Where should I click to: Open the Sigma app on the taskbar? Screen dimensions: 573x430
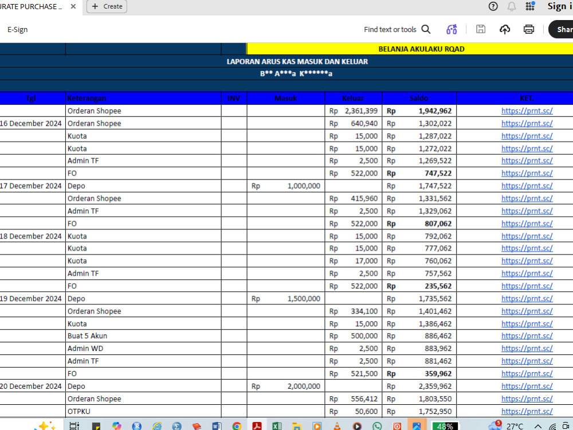(x=177, y=426)
